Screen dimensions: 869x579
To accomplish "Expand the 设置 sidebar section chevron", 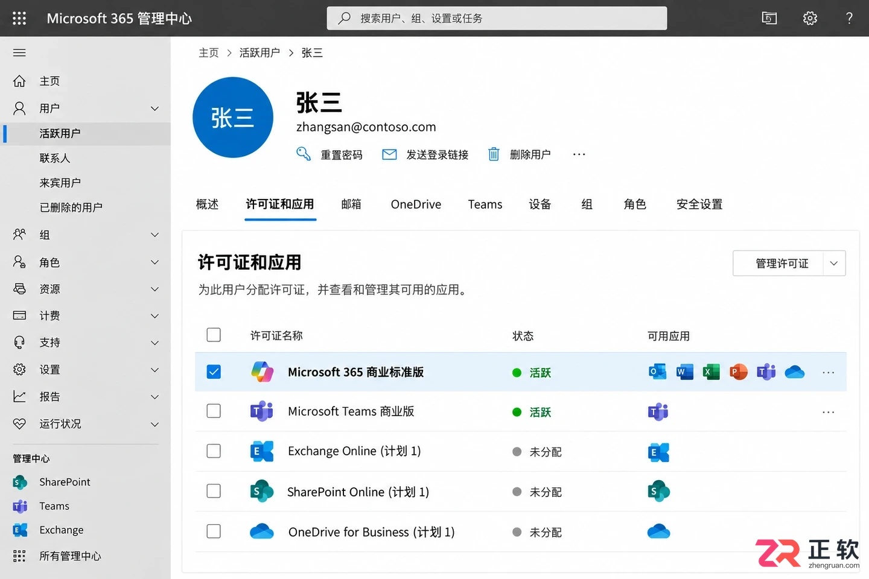I will 154,370.
